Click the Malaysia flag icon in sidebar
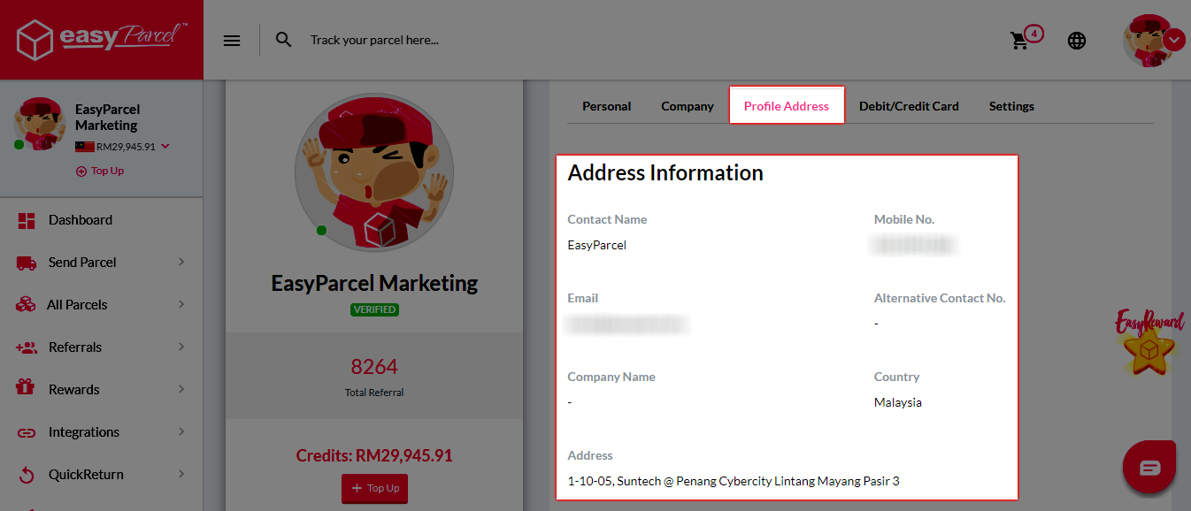 [85, 147]
